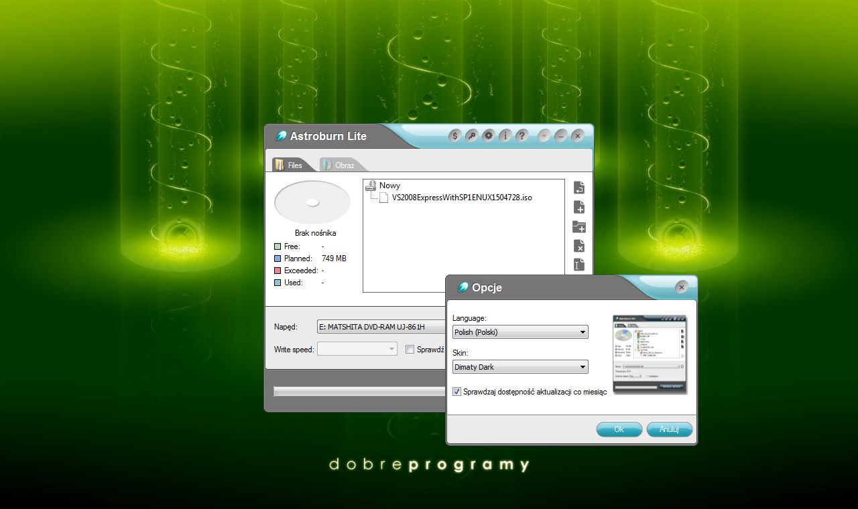Minimize the Astroburn Lite window

(561, 136)
